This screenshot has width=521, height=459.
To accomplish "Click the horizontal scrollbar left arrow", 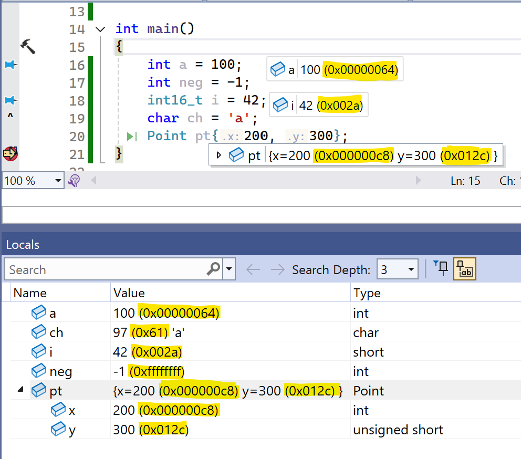I will point(93,181).
